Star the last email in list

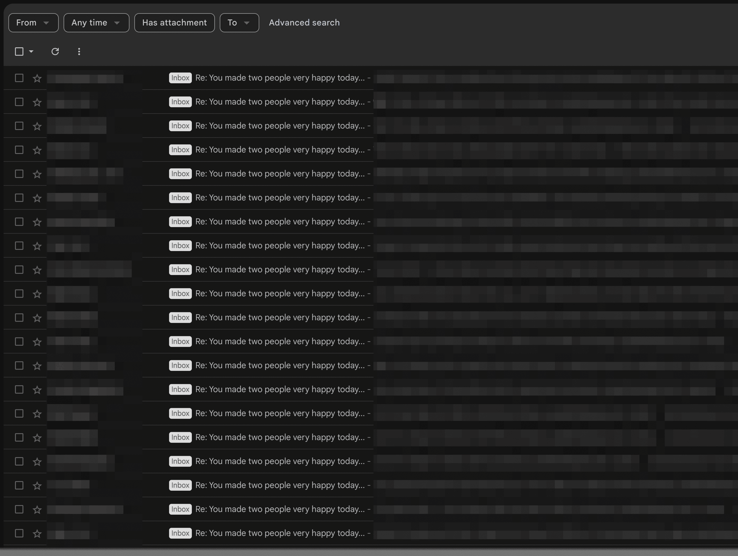[x=37, y=533]
